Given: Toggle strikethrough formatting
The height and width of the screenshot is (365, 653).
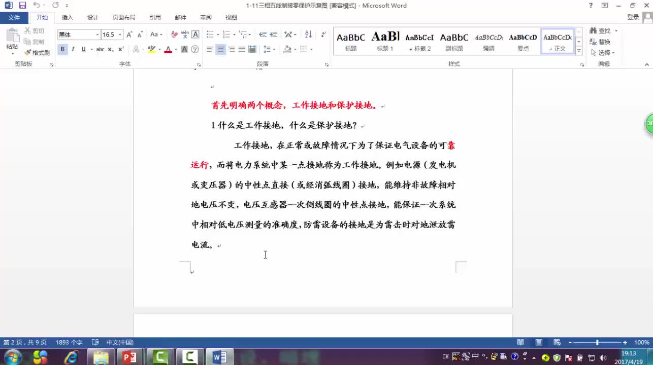Looking at the screenshot, I should point(100,49).
